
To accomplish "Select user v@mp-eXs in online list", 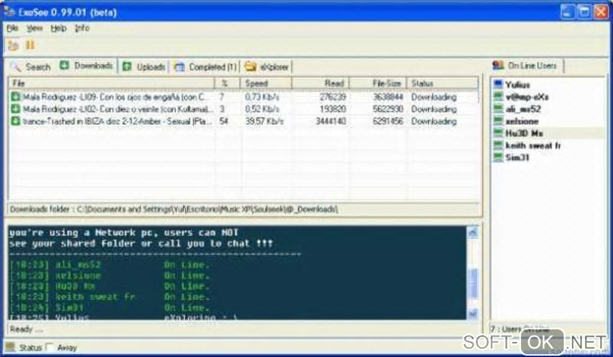I will pyautogui.click(x=526, y=97).
